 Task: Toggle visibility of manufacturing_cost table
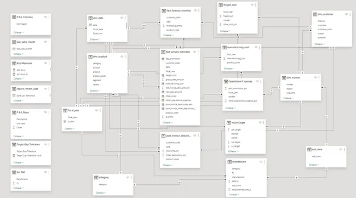[x=256, y=48]
